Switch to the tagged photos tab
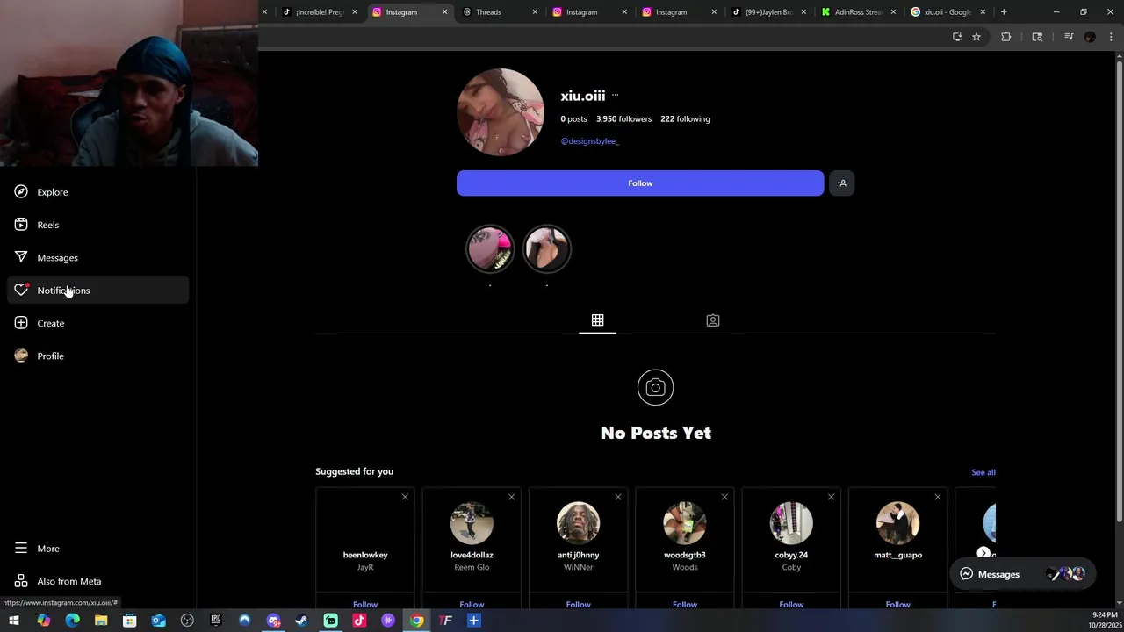 pyautogui.click(x=713, y=320)
